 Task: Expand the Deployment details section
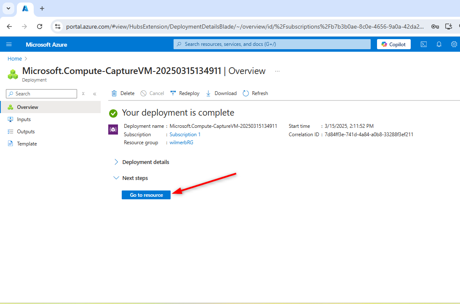142,162
